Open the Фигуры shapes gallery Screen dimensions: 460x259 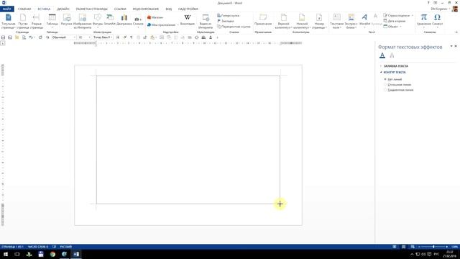(98, 22)
